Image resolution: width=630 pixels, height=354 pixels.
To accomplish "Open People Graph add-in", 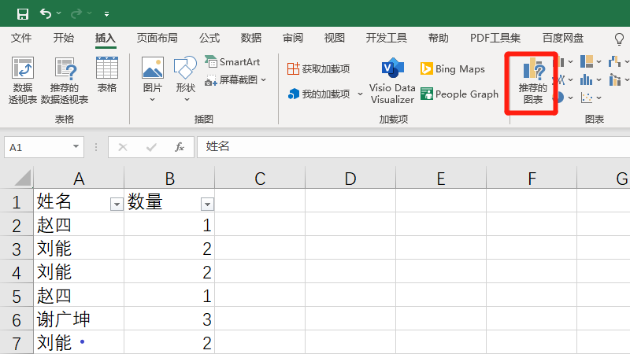I will (459, 94).
